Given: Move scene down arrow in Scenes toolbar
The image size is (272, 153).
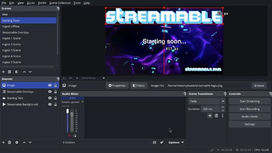Looking at the screenshot, I should pyautogui.click(x=30, y=72).
